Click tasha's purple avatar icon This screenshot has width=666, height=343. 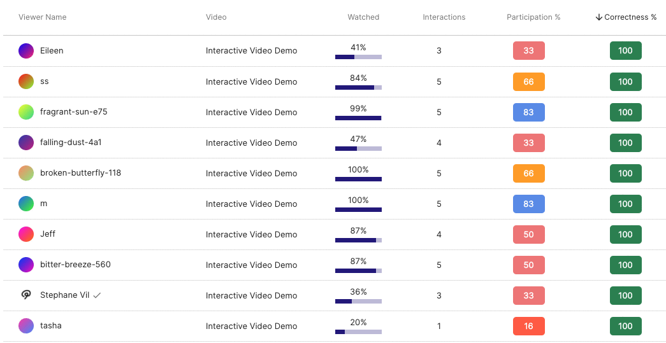[26, 326]
